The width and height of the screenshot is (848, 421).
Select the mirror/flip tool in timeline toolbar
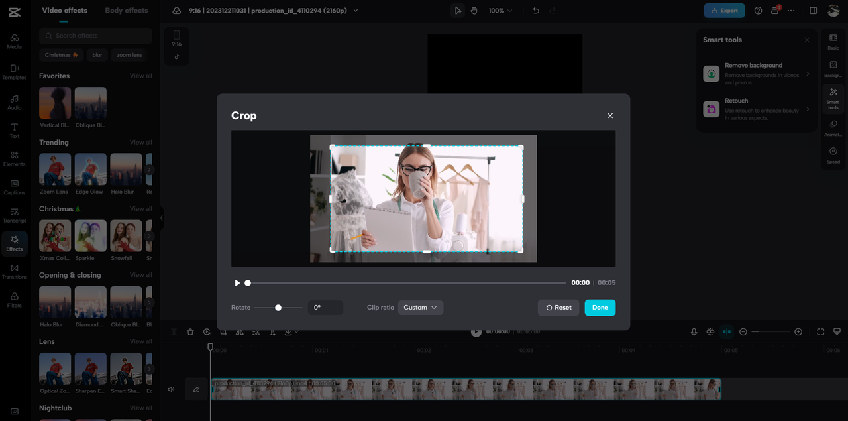click(x=239, y=331)
